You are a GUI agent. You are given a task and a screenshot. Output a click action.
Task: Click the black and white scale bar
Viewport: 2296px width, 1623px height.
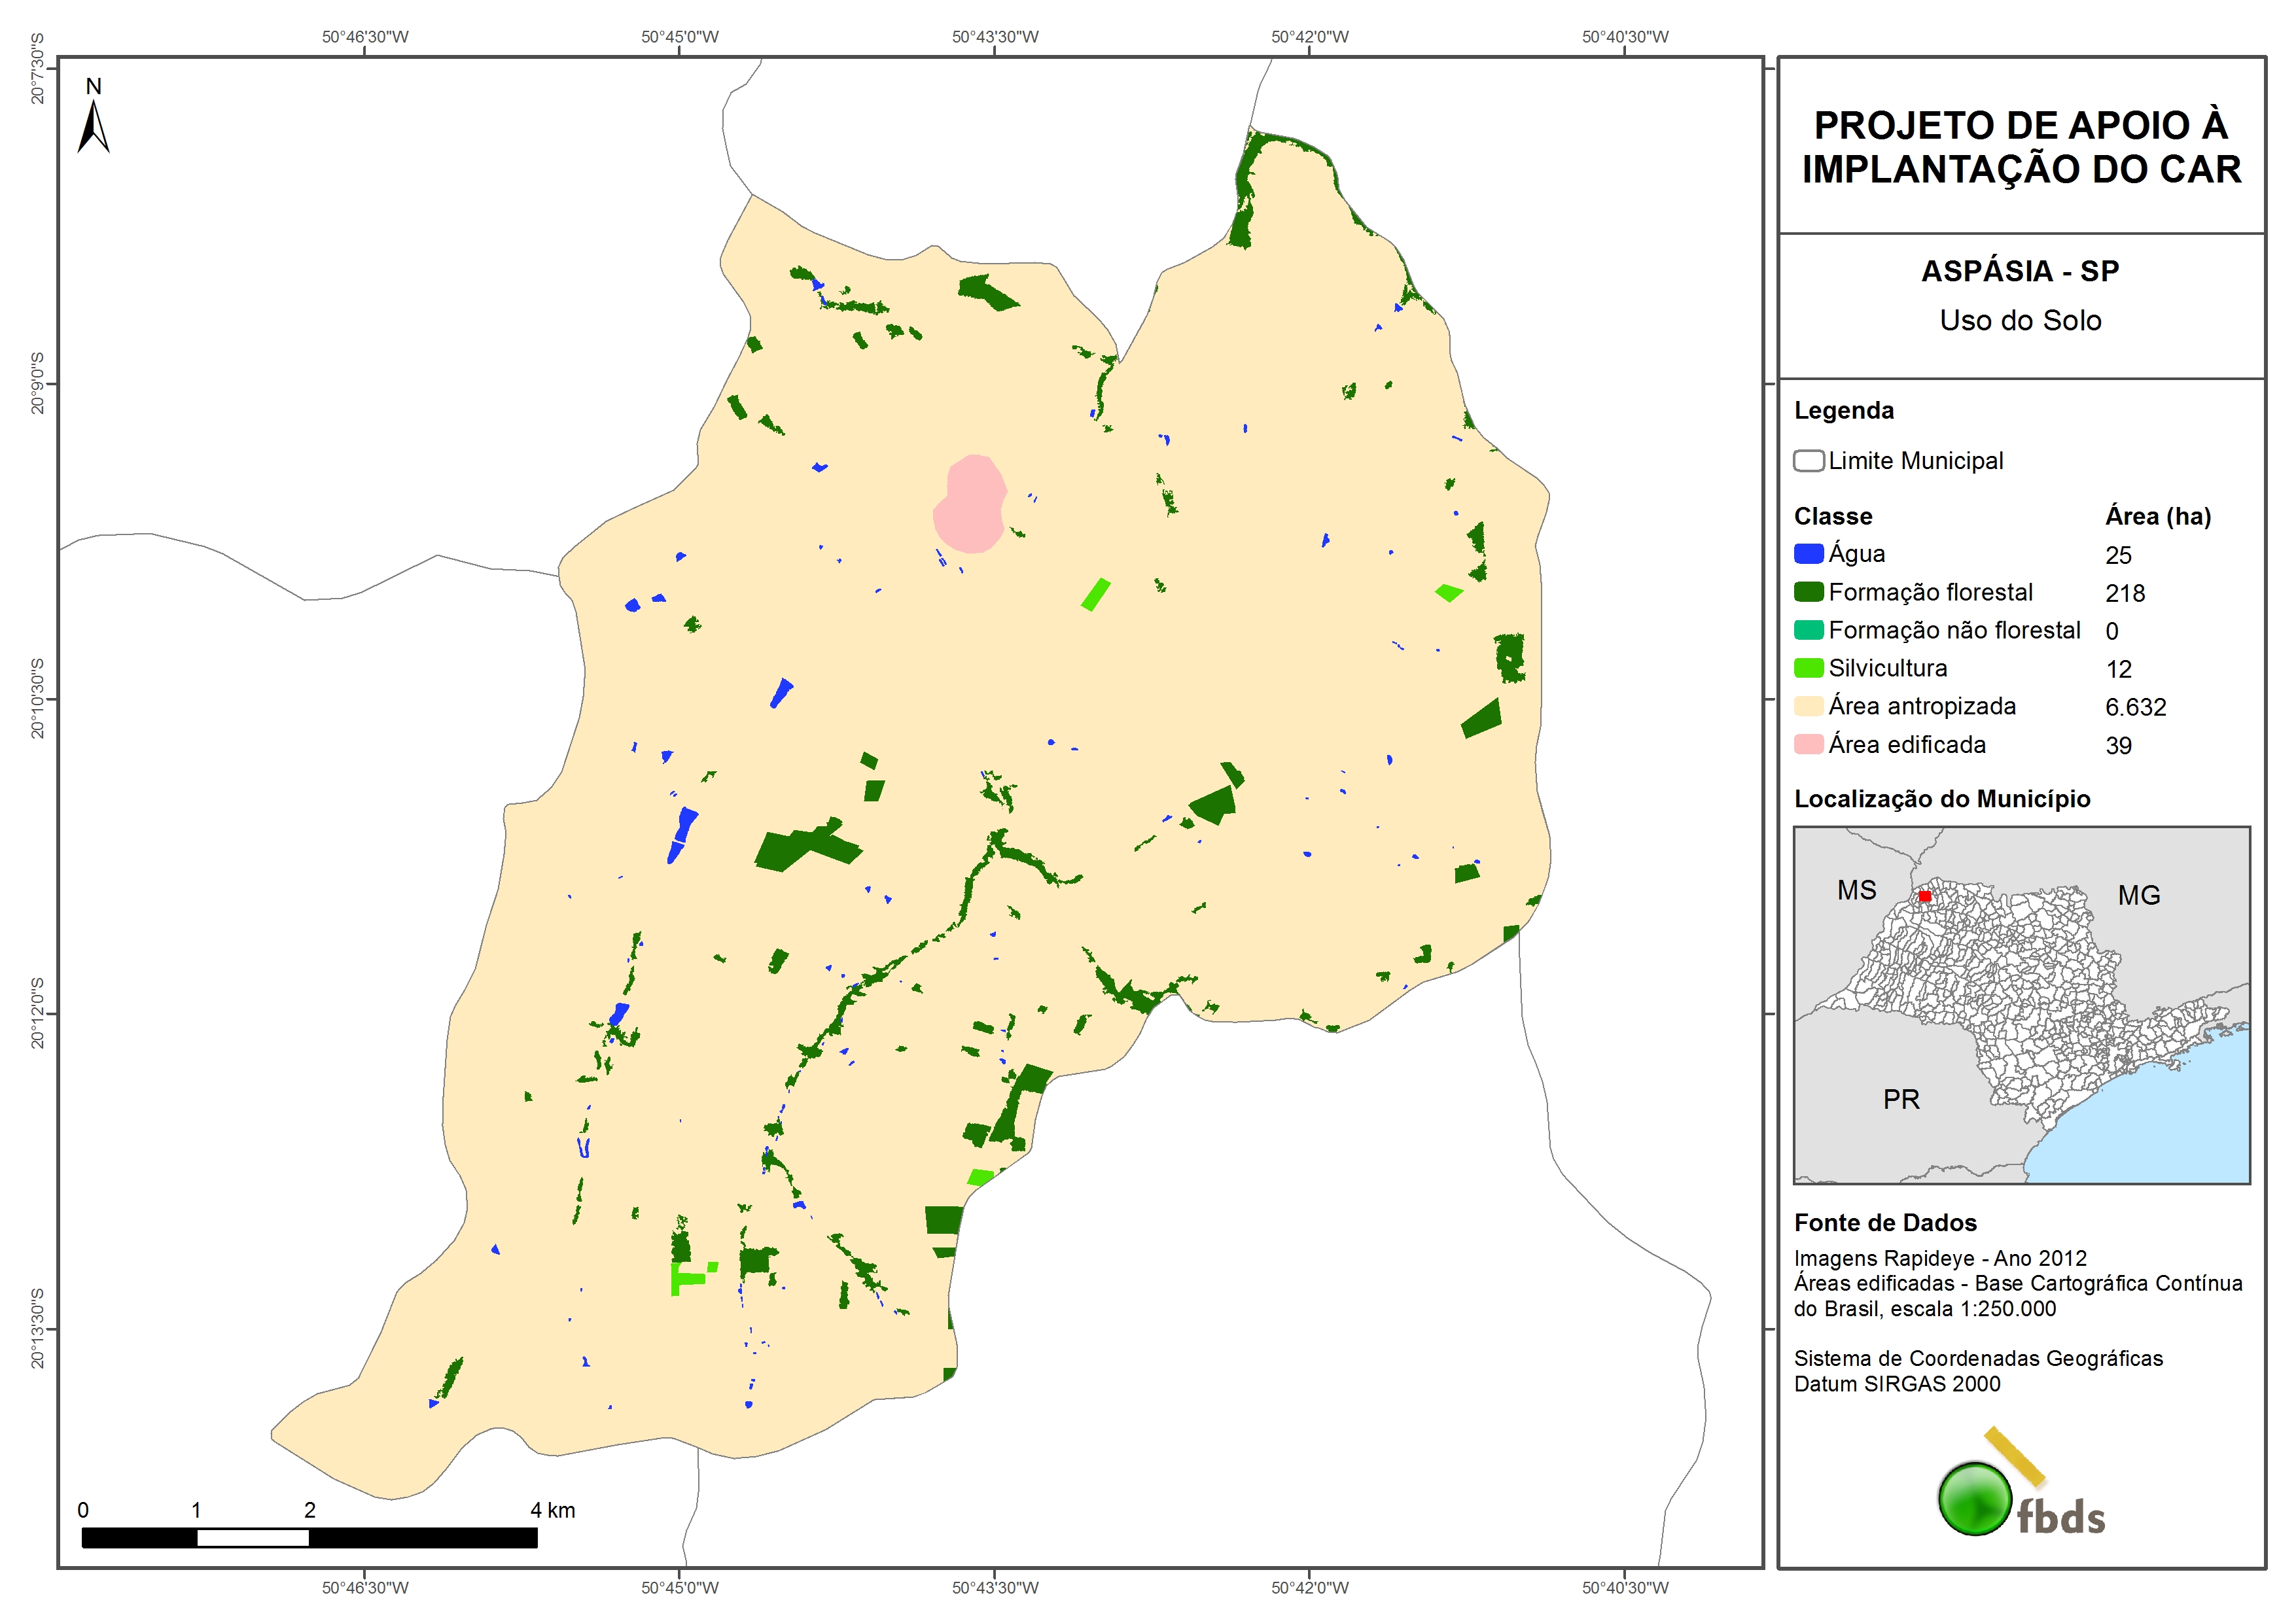[309, 1538]
